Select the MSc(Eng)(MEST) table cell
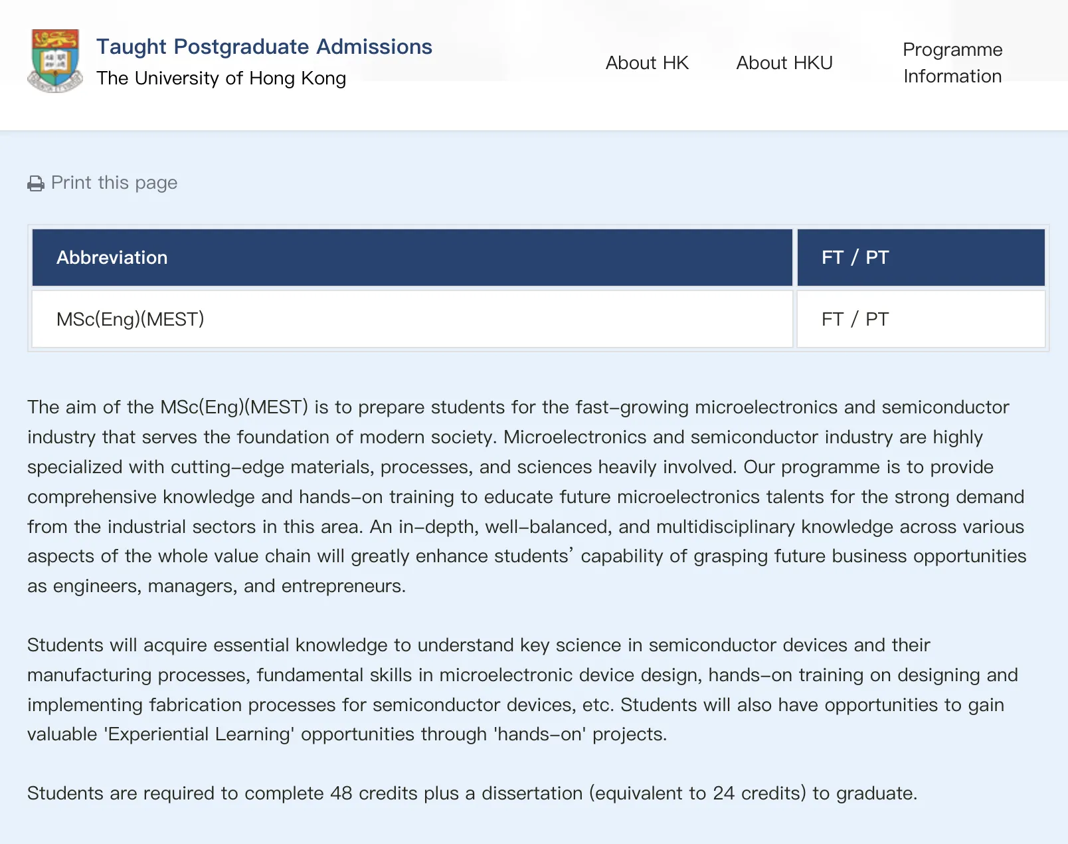1068x844 pixels. (x=130, y=320)
